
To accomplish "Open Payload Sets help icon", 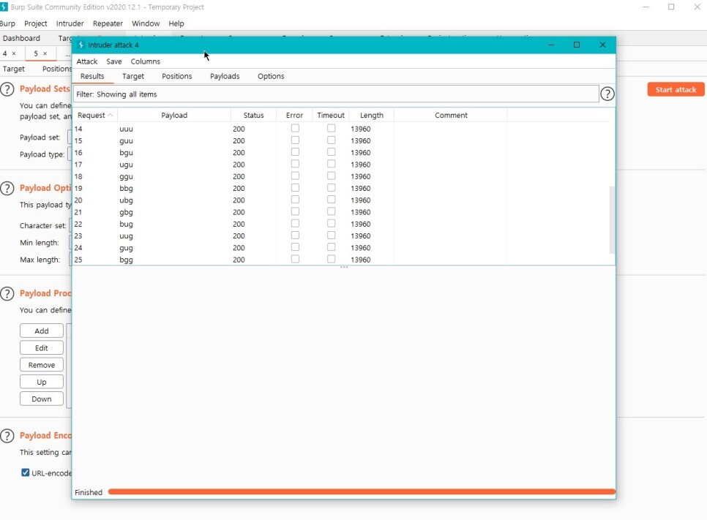I will 7,89.
